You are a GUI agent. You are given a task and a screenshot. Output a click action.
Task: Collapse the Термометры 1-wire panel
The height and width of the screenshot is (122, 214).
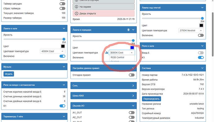coord(64,116)
